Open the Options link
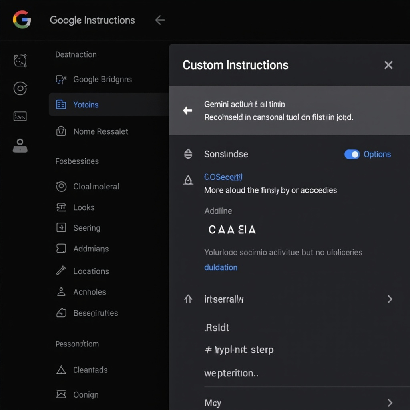Screen dimensions: 410x410 coord(377,154)
